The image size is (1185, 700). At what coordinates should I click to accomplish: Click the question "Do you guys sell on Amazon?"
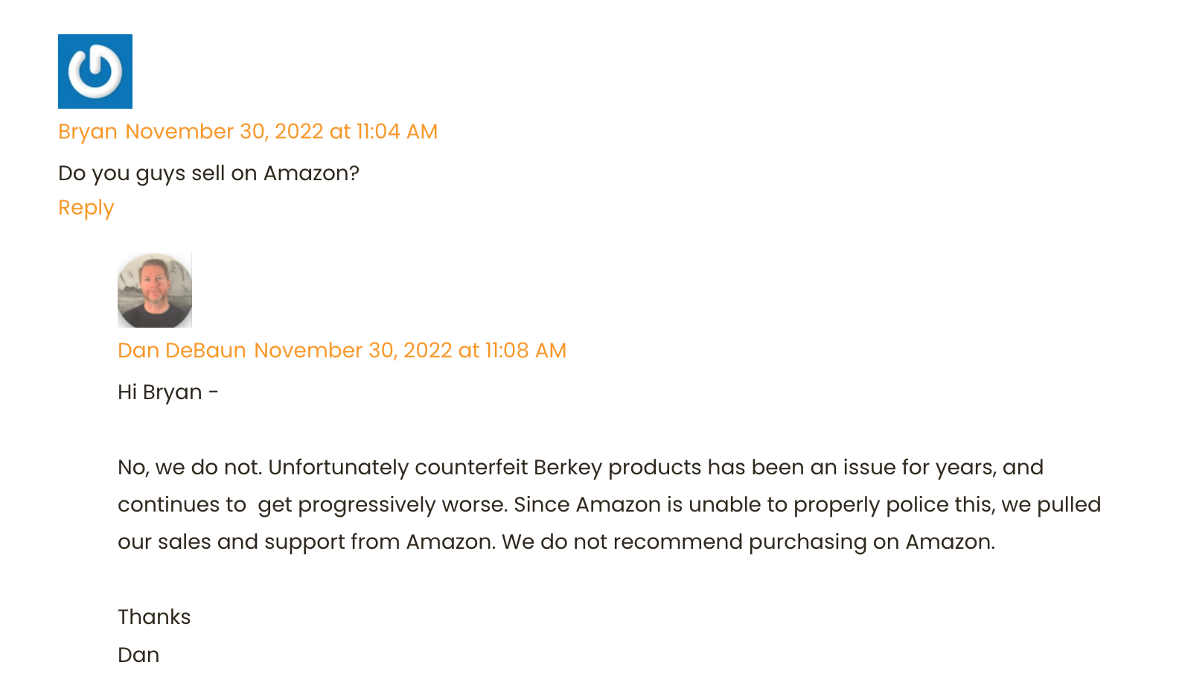point(208,174)
